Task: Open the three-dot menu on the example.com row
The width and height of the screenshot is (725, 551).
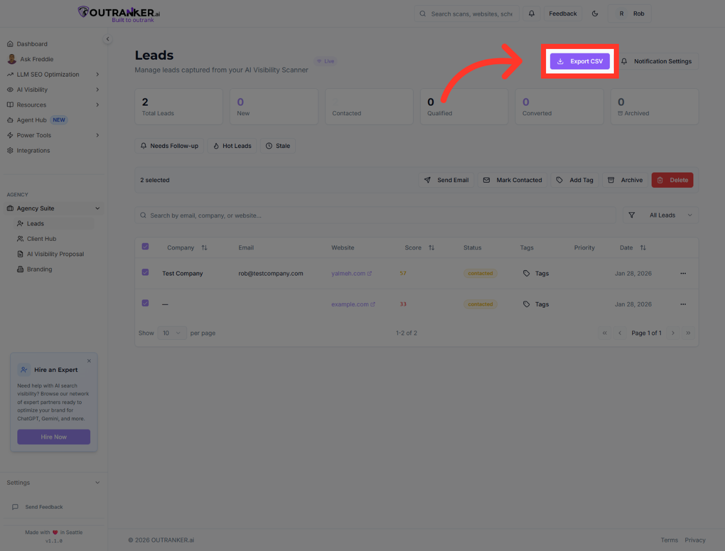Action: pyautogui.click(x=683, y=304)
